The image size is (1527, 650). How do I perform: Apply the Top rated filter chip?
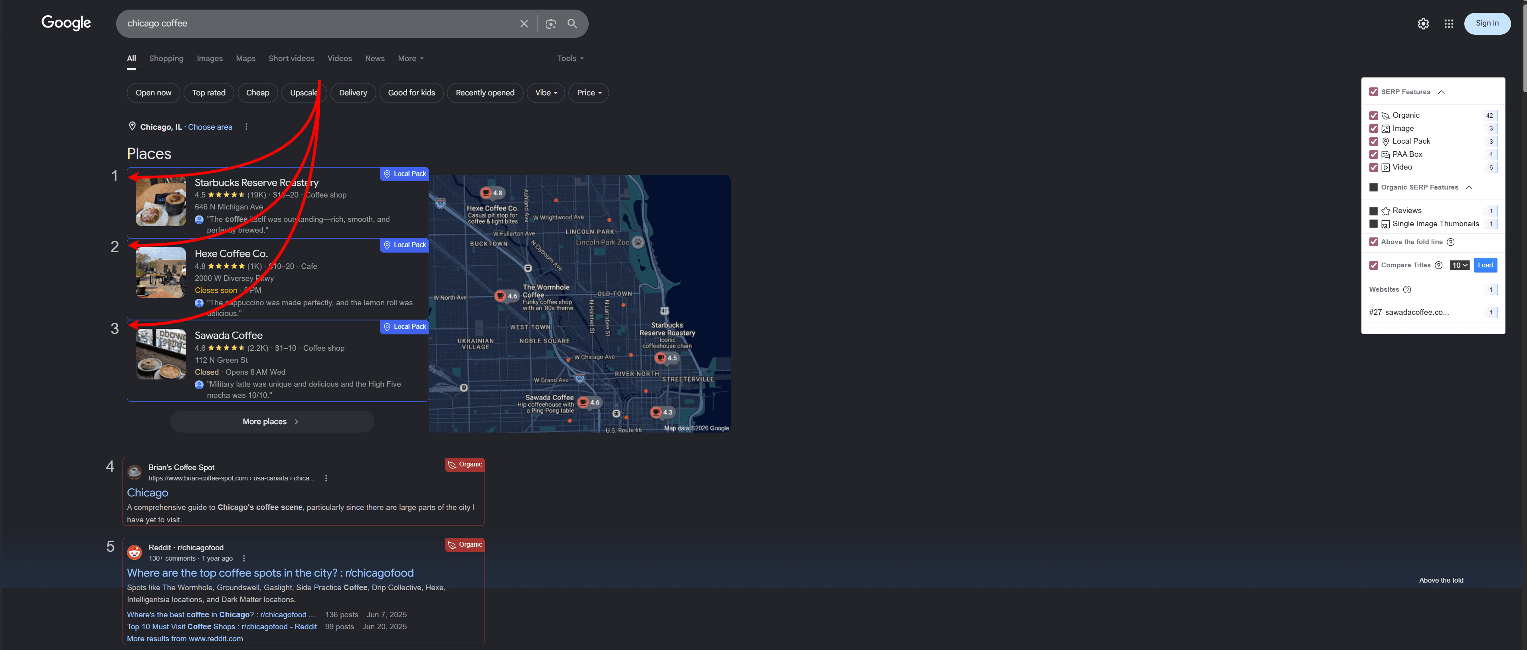pyautogui.click(x=209, y=93)
